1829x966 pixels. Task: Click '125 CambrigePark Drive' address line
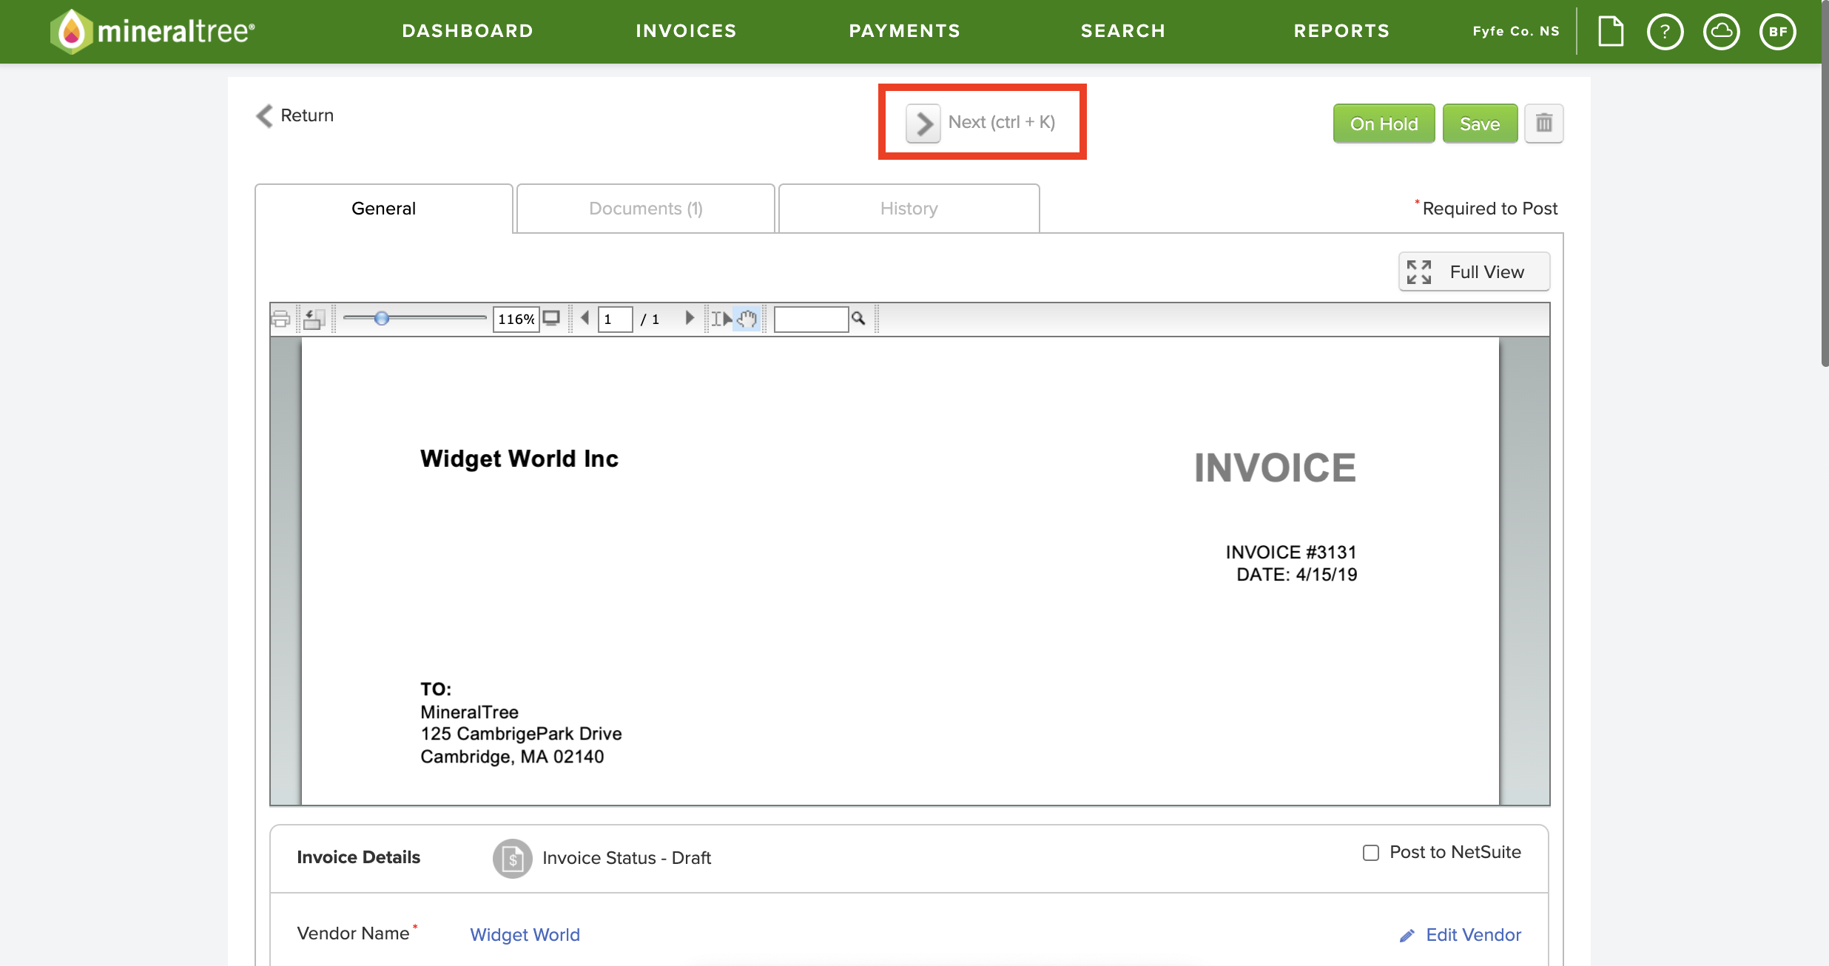(x=521, y=734)
